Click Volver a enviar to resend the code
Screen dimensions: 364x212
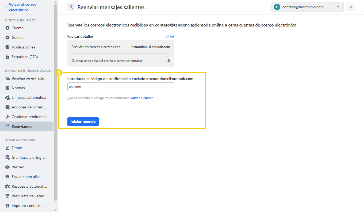click(141, 98)
